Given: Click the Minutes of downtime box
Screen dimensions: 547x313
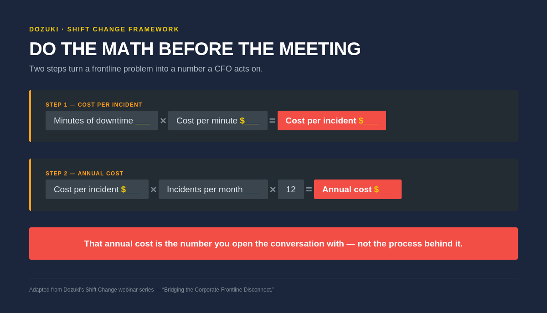Looking at the screenshot, I should click(x=102, y=121).
